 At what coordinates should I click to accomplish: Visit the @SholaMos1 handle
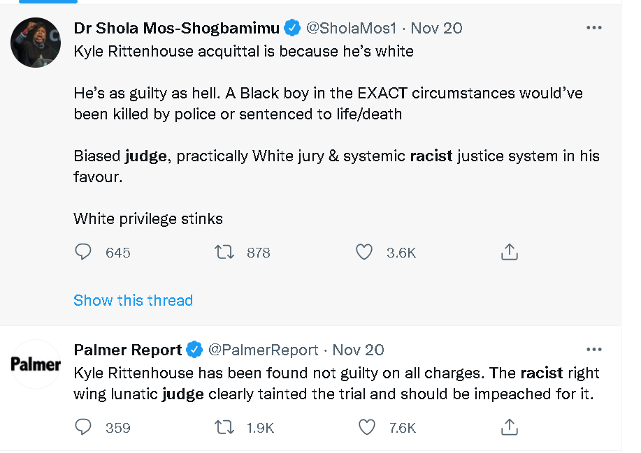[352, 28]
